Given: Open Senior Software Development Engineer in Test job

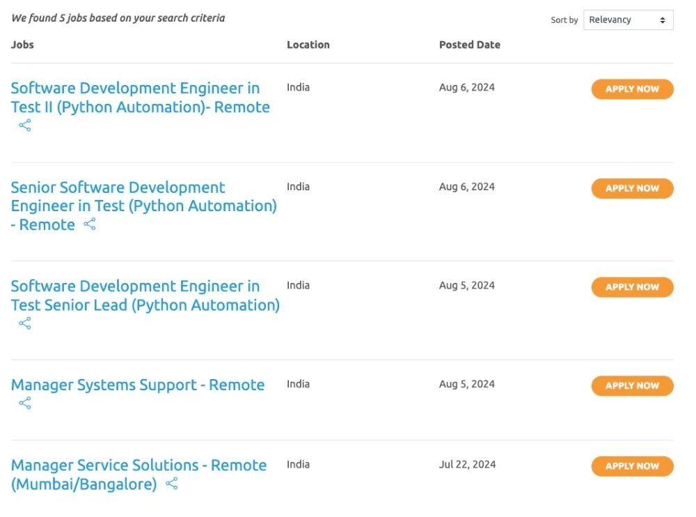Looking at the screenshot, I should click(144, 206).
